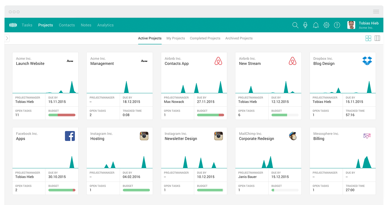Click open tasks count 6 on New Stream
Image resolution: width=387 pixels, height=205 pixels.
pos(239,115)
